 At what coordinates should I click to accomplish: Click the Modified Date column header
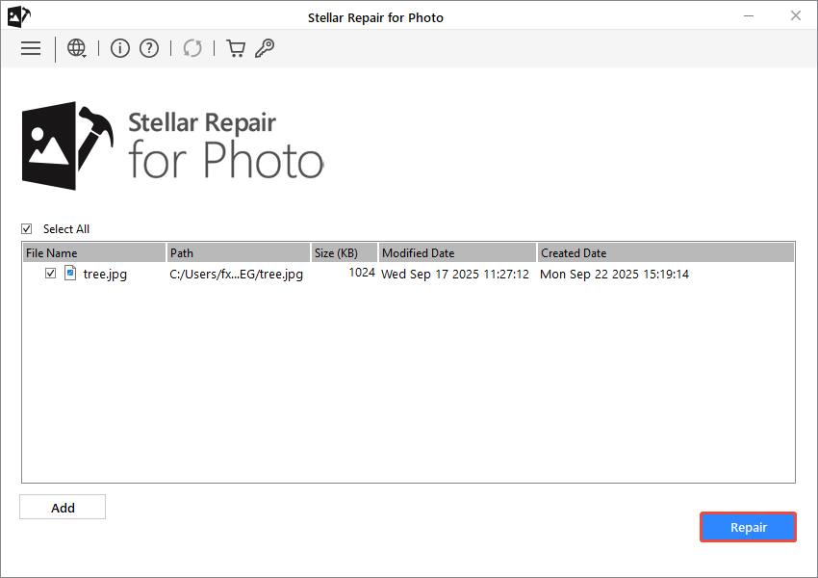[456, 252]
